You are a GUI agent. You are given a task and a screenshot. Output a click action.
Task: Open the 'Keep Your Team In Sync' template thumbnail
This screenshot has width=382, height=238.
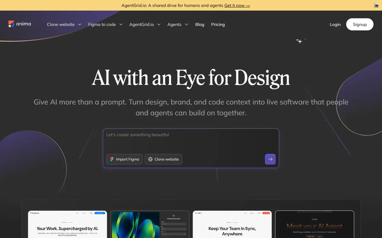(232, 224)
